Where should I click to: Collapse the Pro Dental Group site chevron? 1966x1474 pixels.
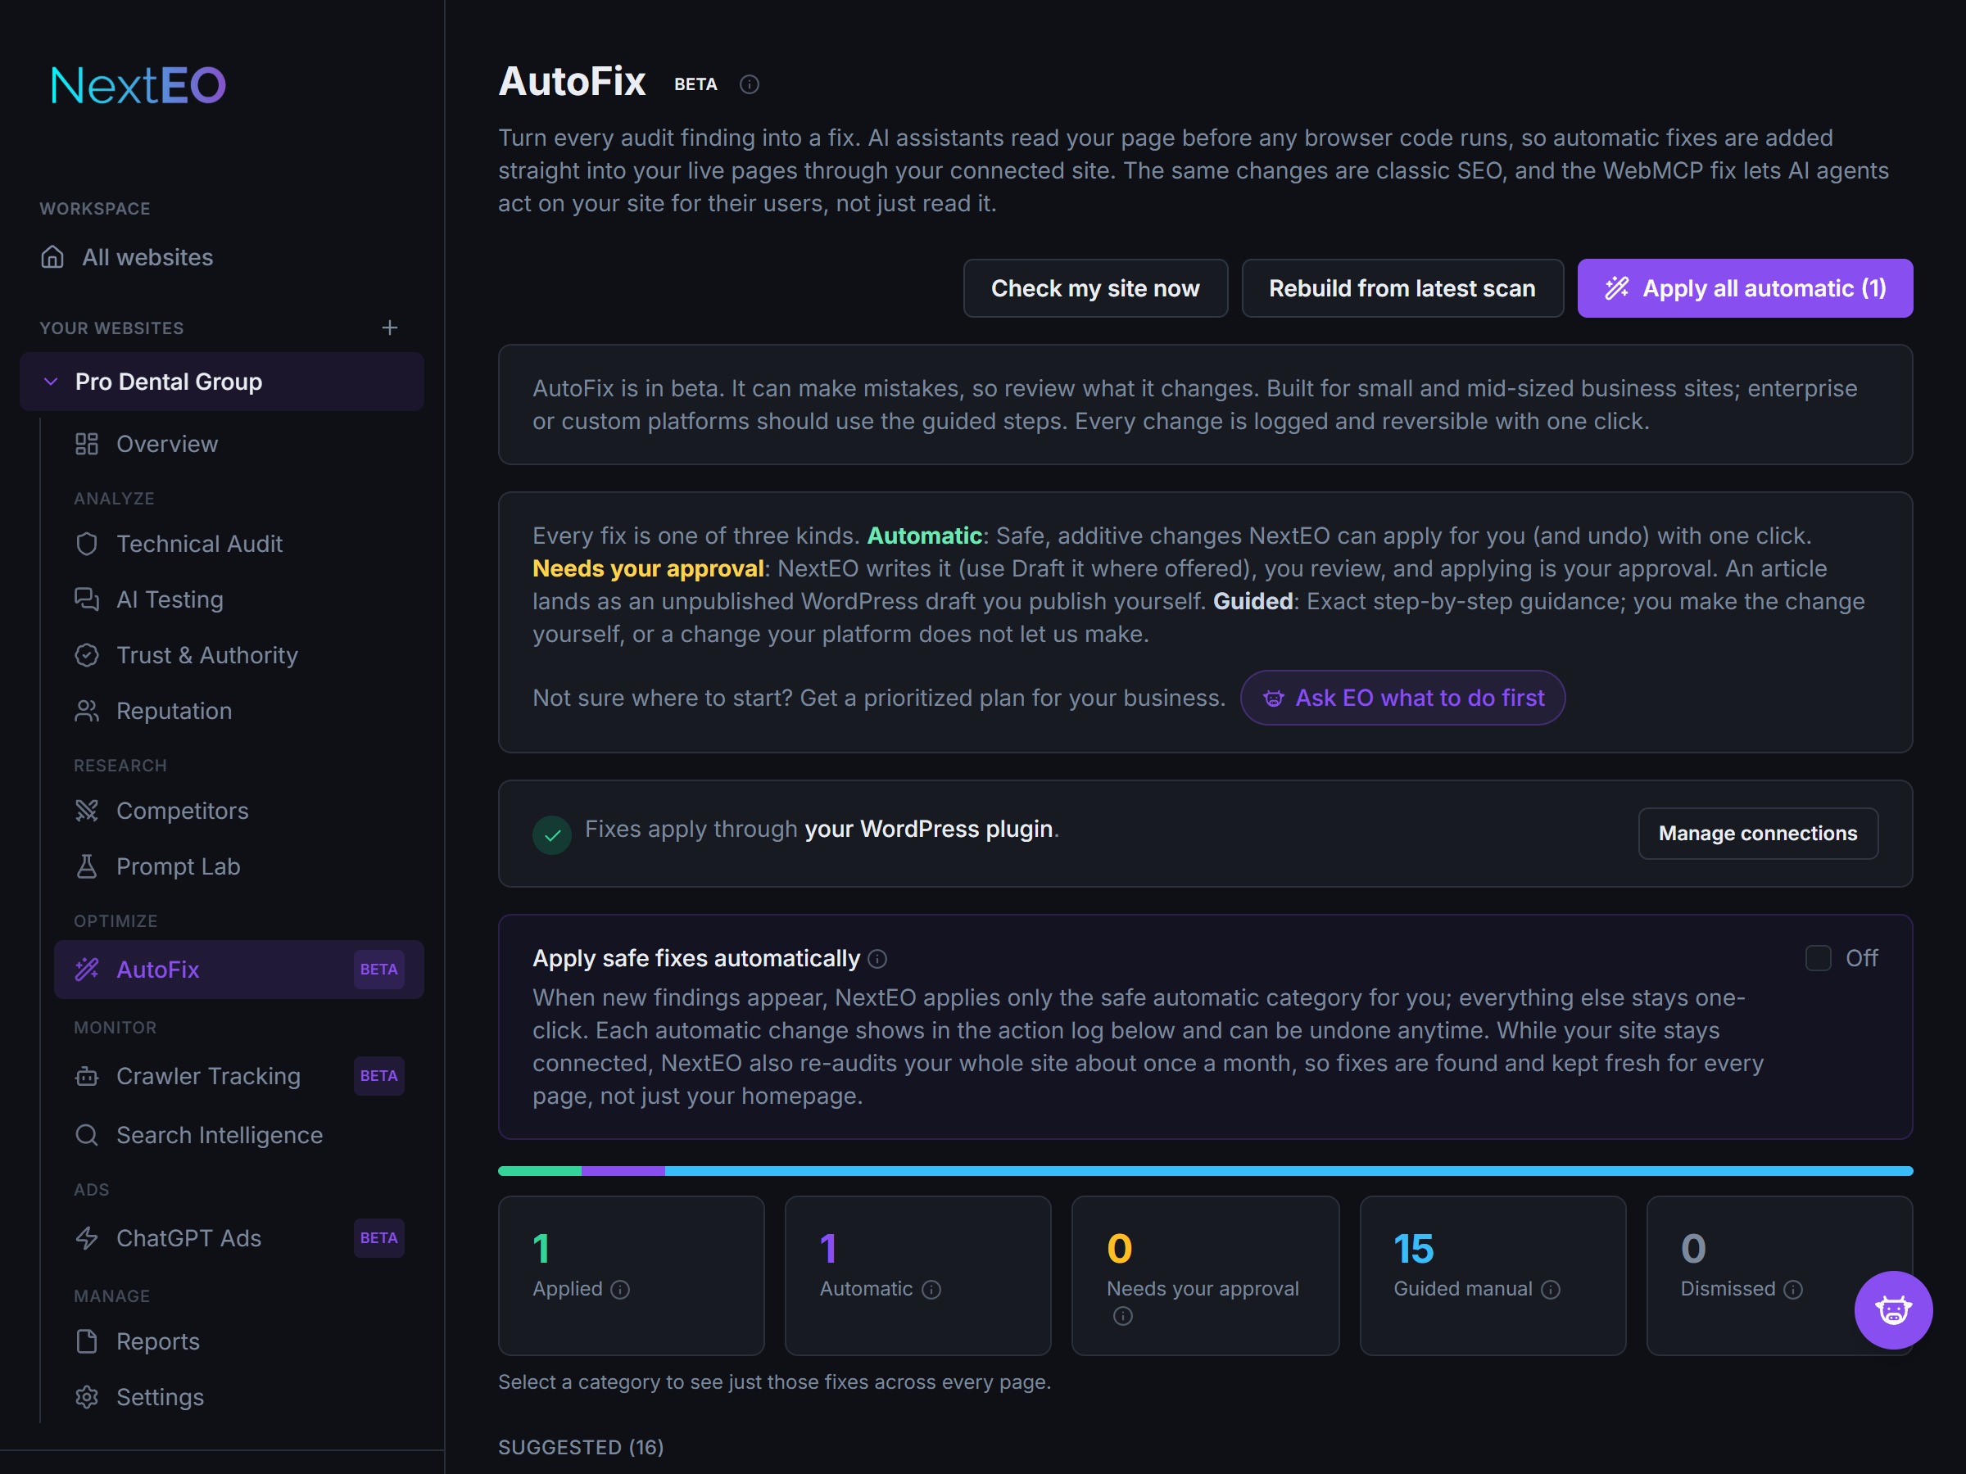pyautogui.click(x=51, y=382)
